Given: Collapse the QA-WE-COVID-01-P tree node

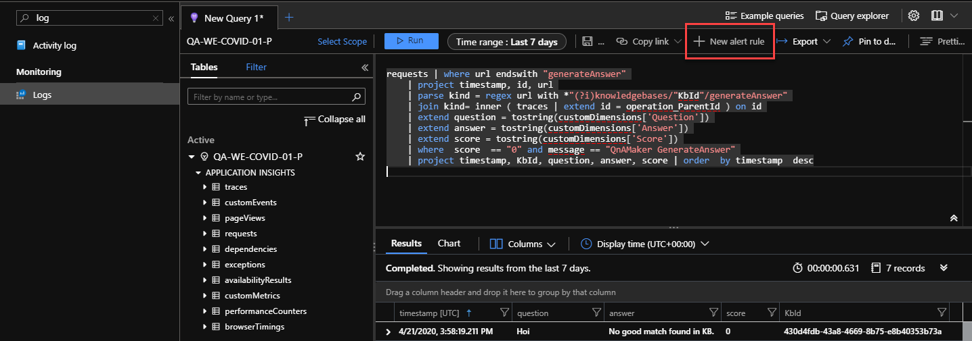Looking at the screenshot, I should 192,157.
